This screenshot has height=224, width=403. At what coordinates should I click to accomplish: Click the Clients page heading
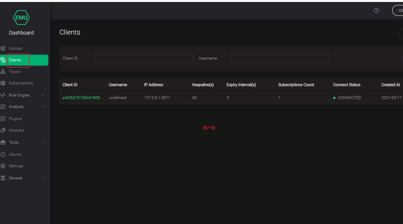70,32
